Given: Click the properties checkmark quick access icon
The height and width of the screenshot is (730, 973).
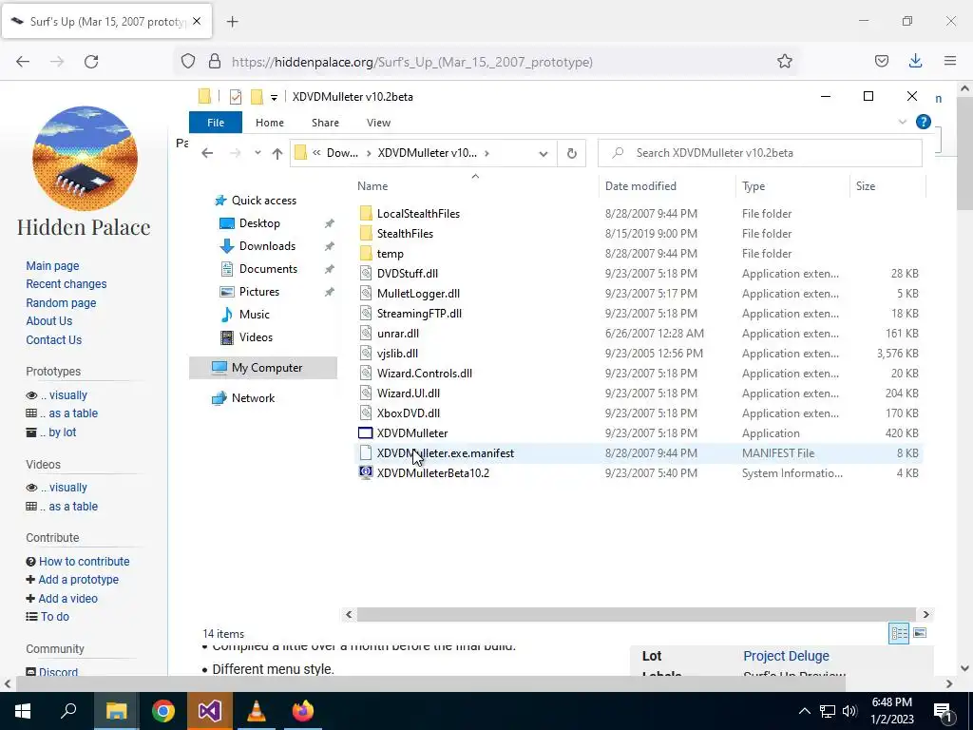Looking at the screenshot, I should tap(236, 97).
